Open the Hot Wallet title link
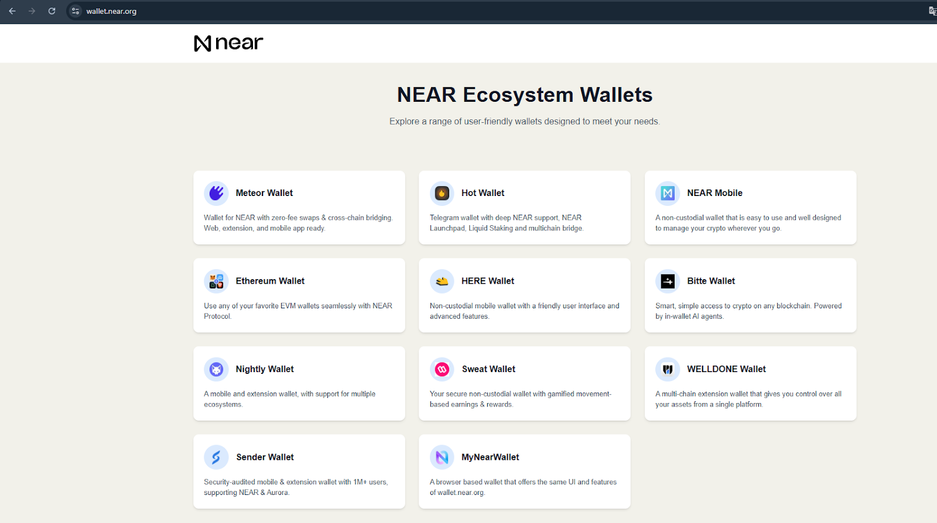Image resolution: width=937 pixels, height=523 pixels. (483, 193)
